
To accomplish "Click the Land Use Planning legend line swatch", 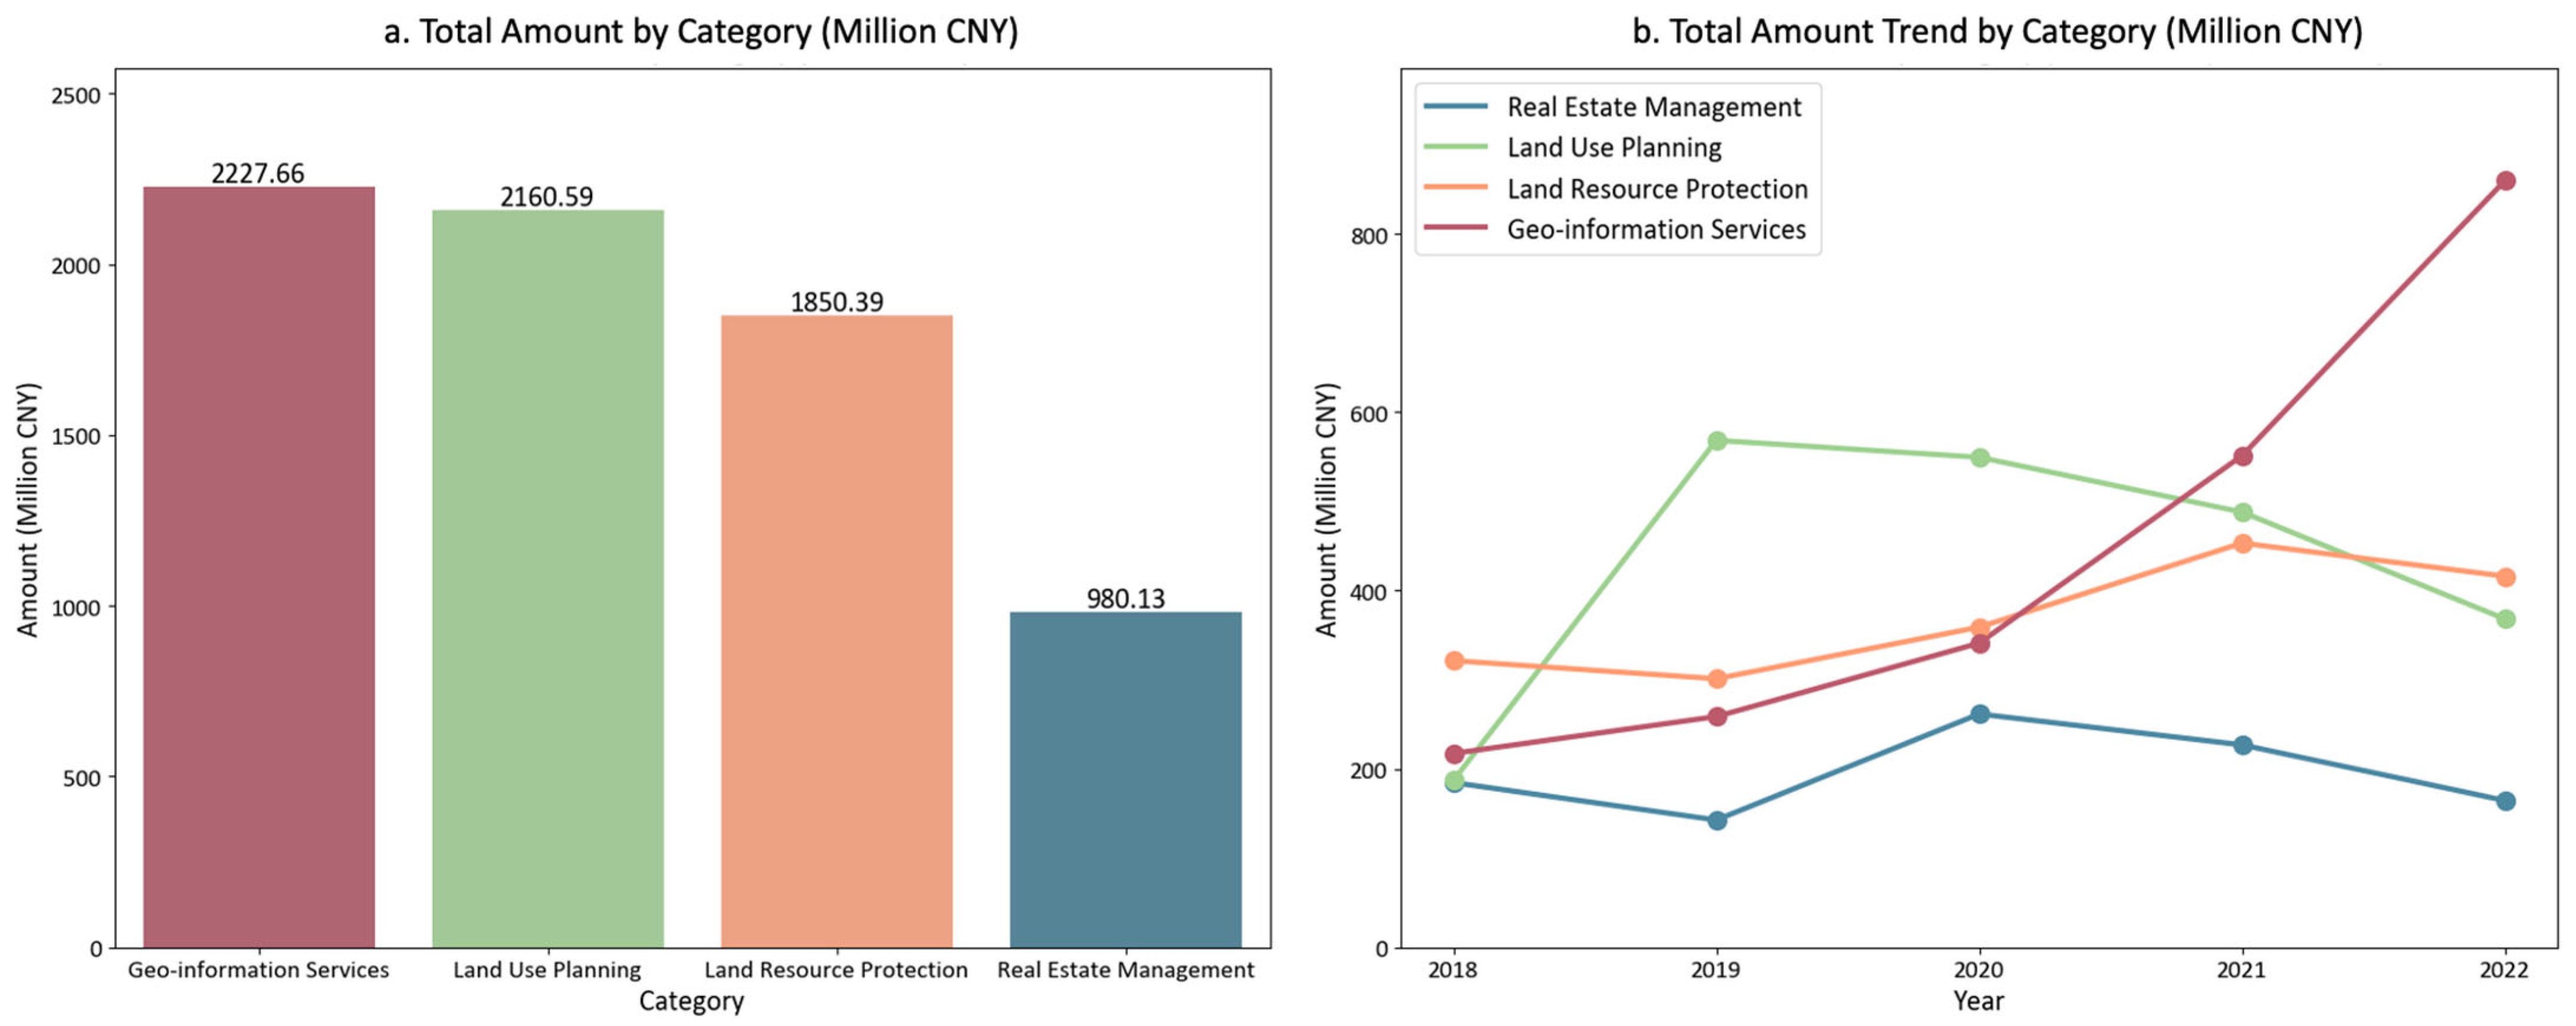I will 1455,147.
